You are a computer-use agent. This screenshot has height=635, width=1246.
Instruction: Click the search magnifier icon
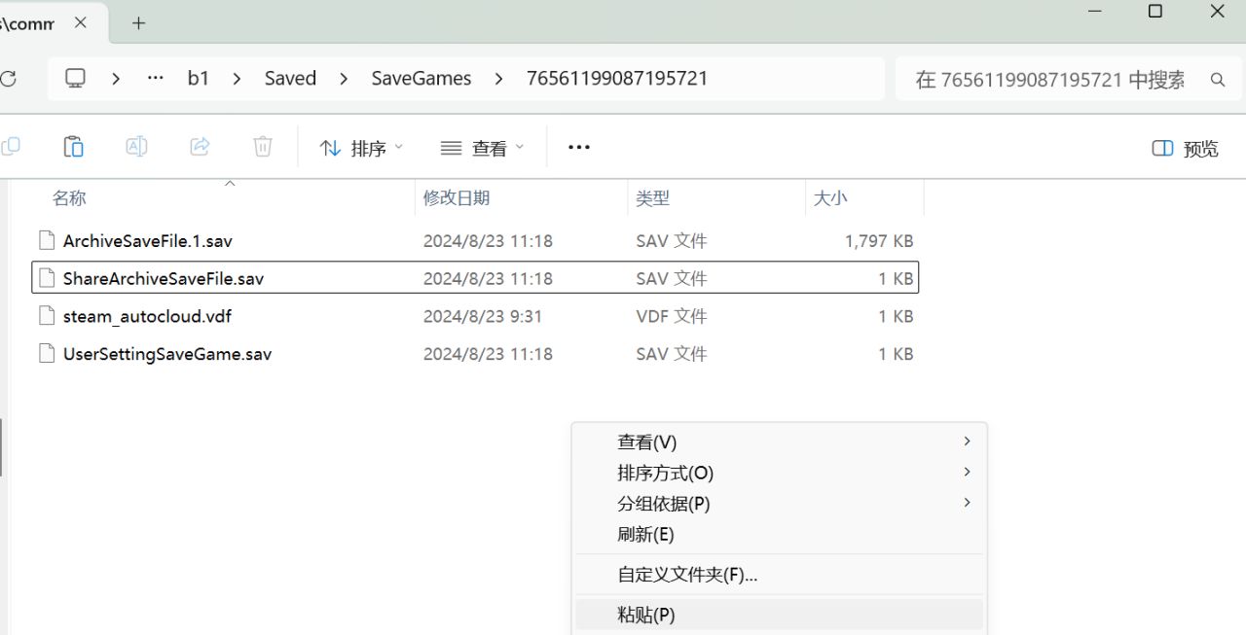coord(1218,80)
